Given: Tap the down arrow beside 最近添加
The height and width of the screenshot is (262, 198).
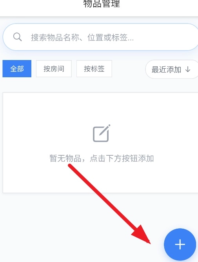Looking at the screenshot, I should coord(188,69).
